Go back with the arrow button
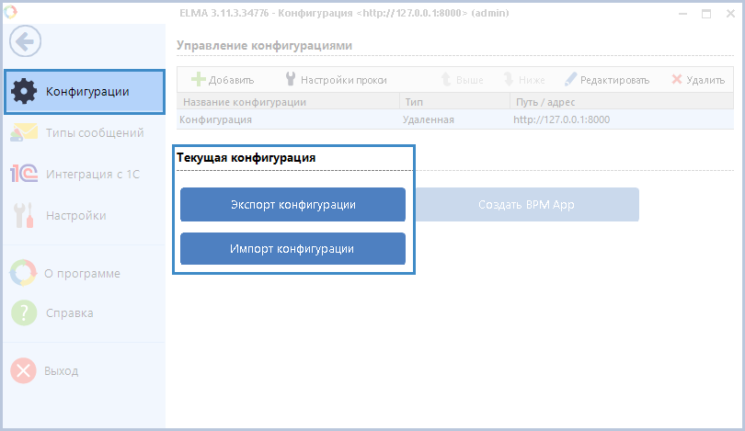Image resolution: width=745 pixels, height=431 pixels. [25, 41]
